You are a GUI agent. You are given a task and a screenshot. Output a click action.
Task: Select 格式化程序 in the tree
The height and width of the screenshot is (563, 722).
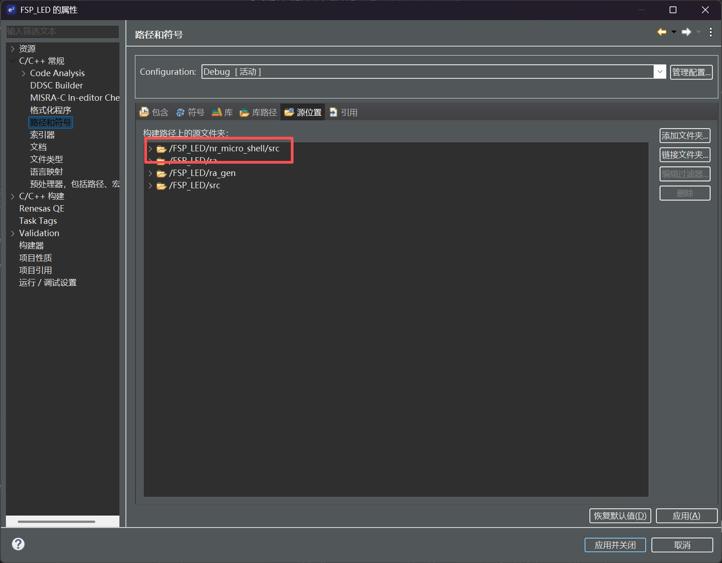[51, 110]
